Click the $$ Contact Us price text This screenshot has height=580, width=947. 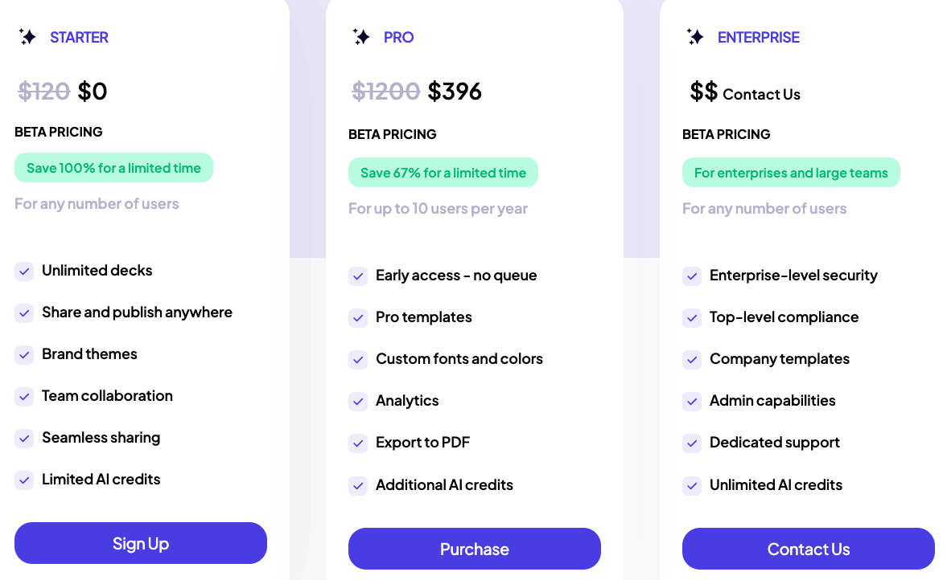coord(745,92)
